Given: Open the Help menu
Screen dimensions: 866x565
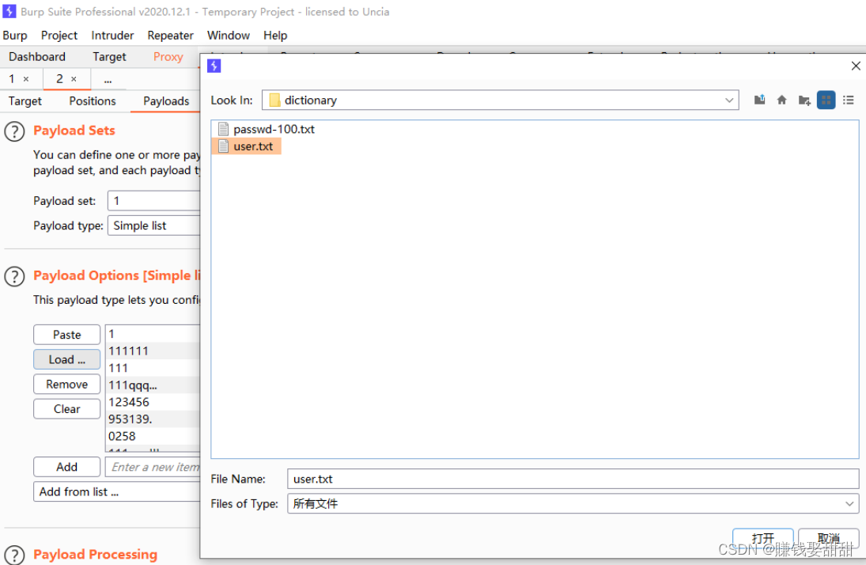Looking at the screenshot, I should click(275, 36).
